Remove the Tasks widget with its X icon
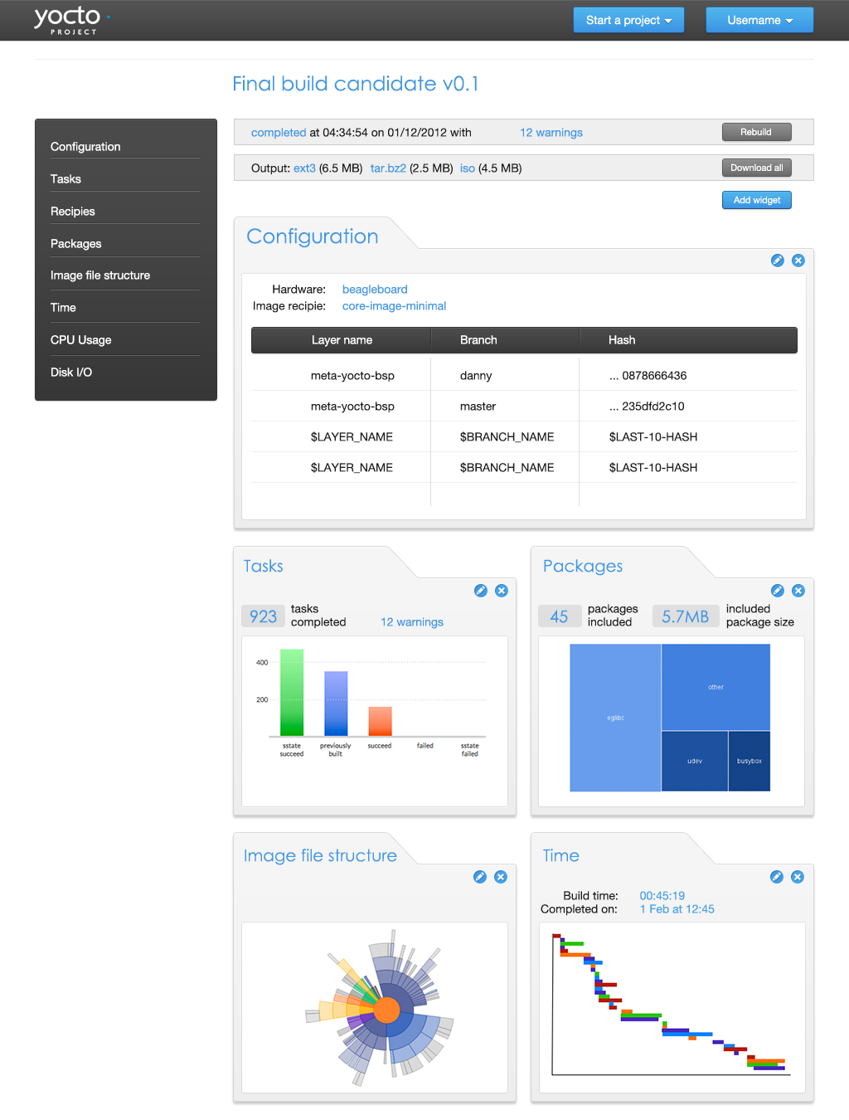The width and height of the screenshot is (849, 1120). (502, 591)
